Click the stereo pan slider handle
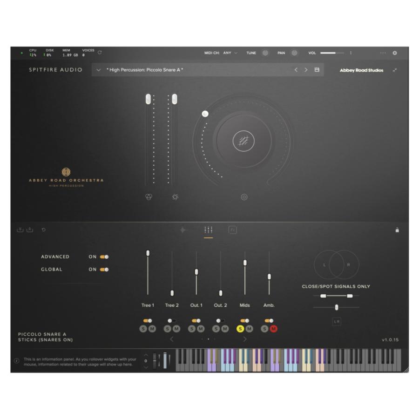The image size is (419, 419). 337,307
